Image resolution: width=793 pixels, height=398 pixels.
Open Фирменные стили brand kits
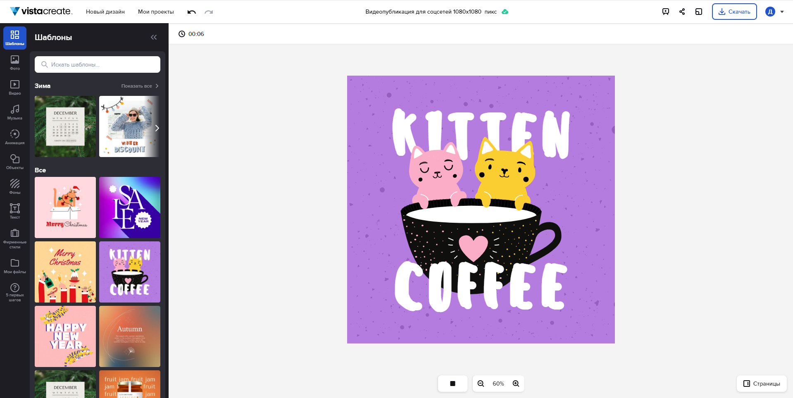(x=15, y=239)
